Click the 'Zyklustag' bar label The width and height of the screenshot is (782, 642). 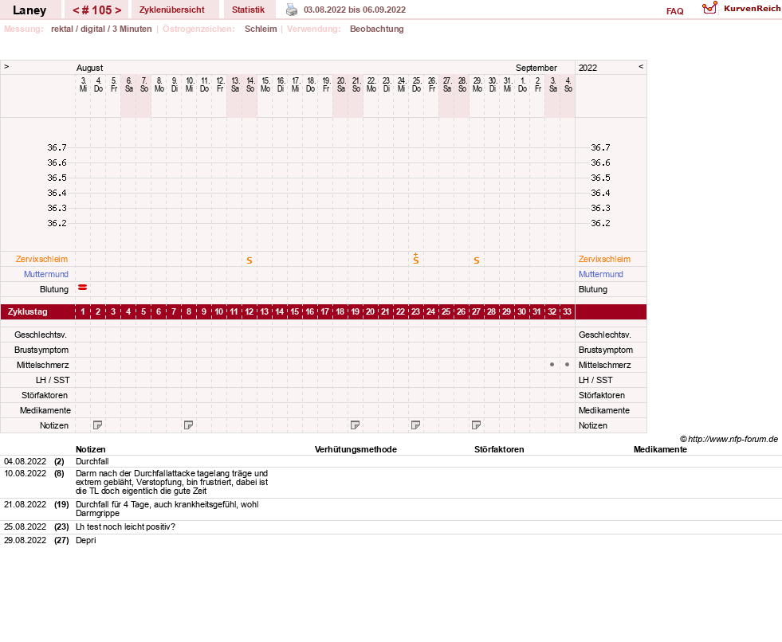[27, 311]
